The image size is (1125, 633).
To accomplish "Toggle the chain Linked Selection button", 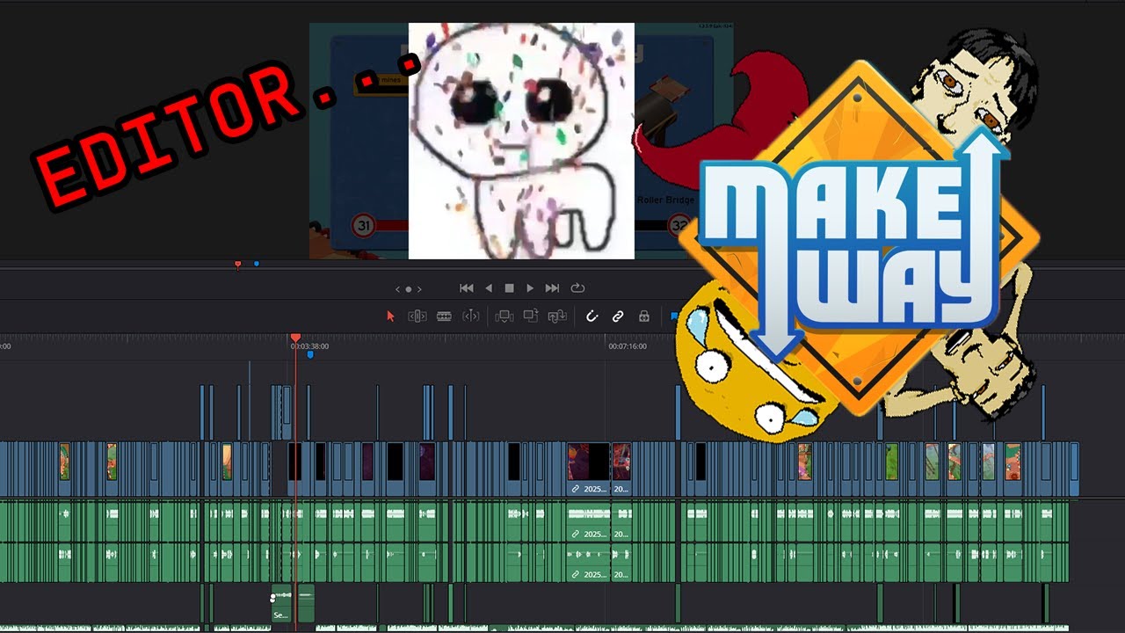I will [618, 316].
